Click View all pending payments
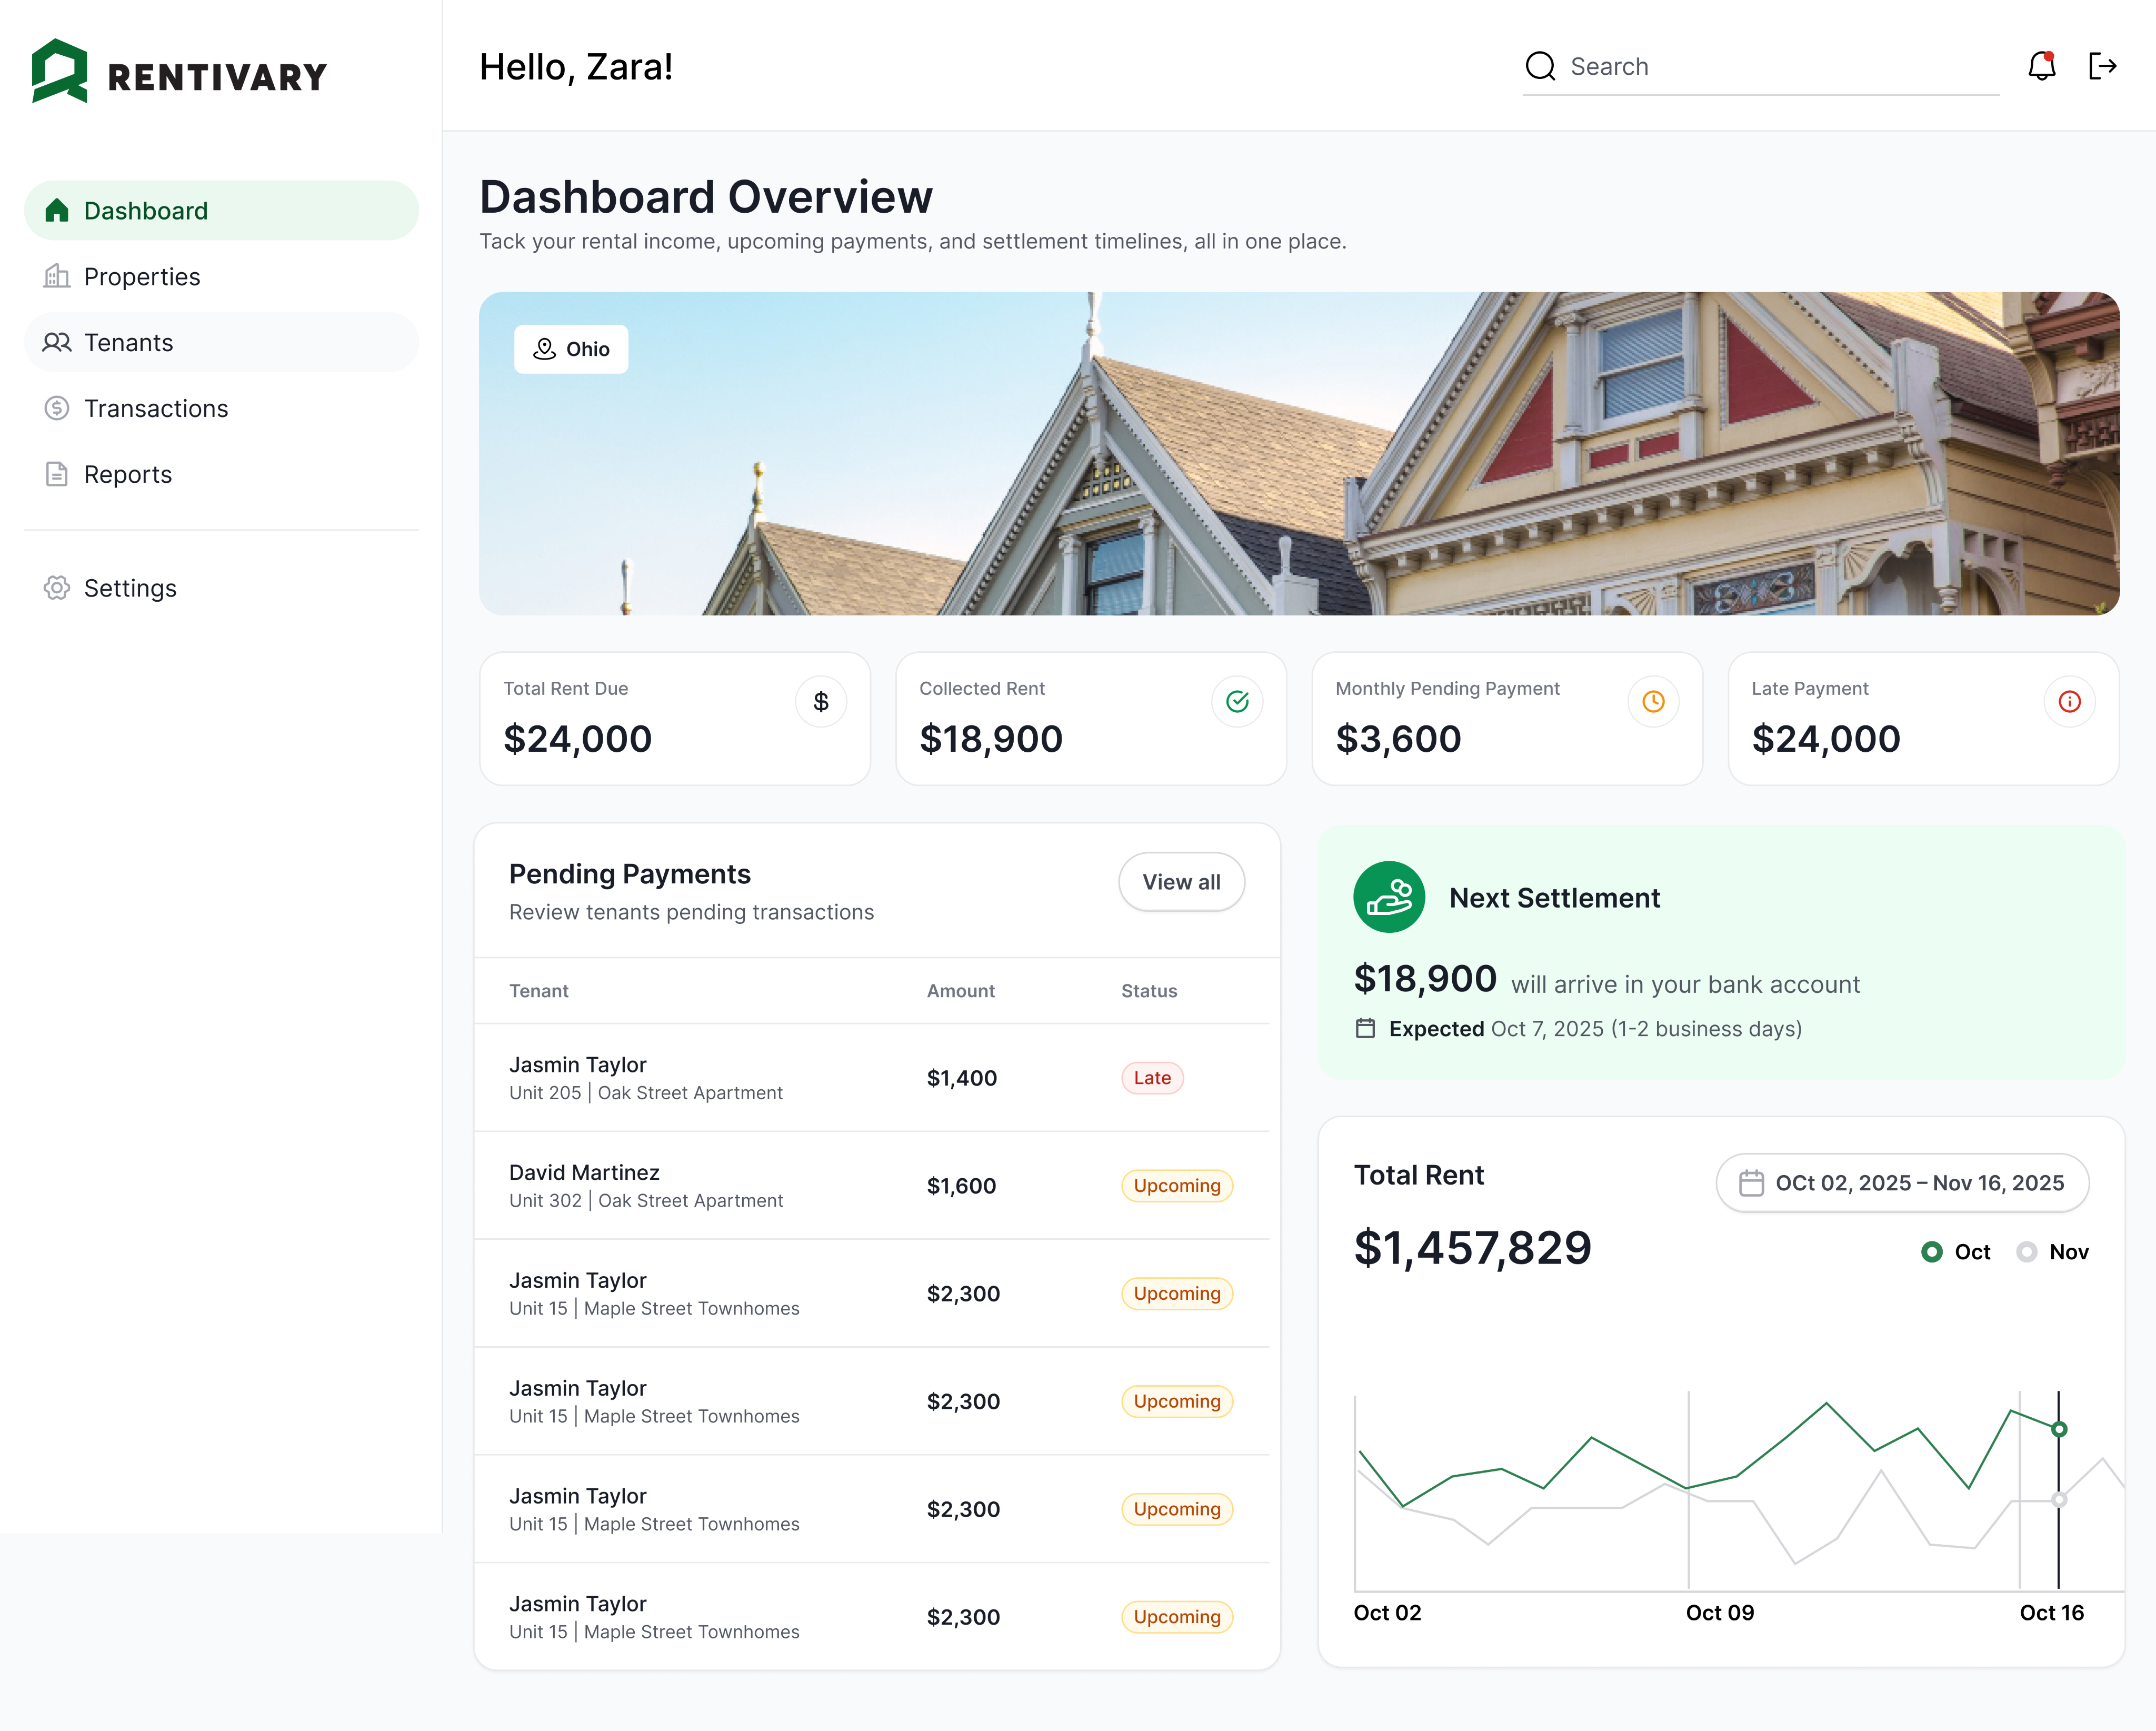2156x1731 pixels. coord(1181,882)
